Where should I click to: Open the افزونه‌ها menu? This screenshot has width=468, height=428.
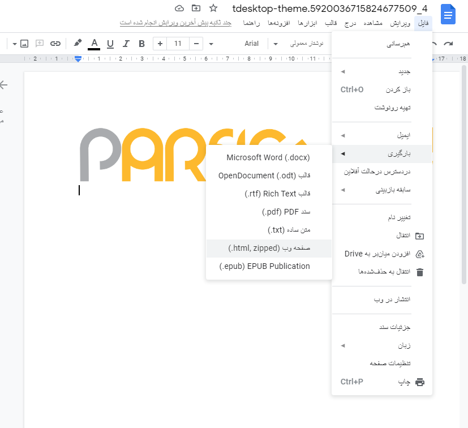click(279, 23)
